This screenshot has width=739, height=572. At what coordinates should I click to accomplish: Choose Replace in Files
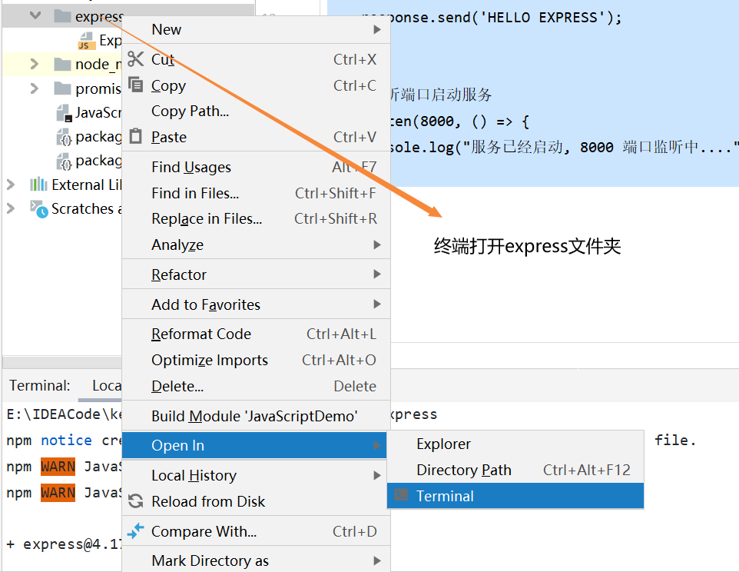(256, 218)
